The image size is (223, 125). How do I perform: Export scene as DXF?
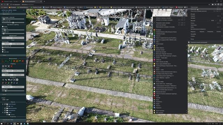coord(7,100)
